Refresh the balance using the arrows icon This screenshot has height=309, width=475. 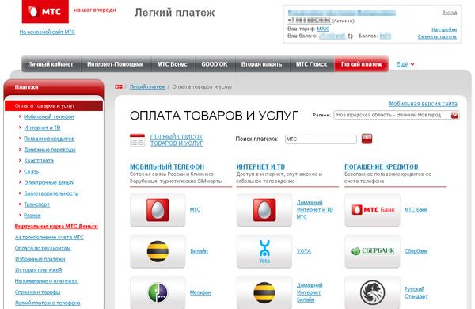click(x=350, y=36)
